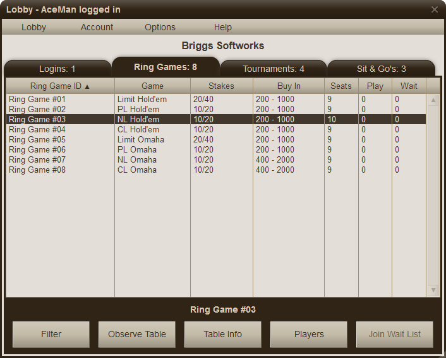This screenshot has width=446, height=358.
Task: Close the Lobby window
Action: 434,9
